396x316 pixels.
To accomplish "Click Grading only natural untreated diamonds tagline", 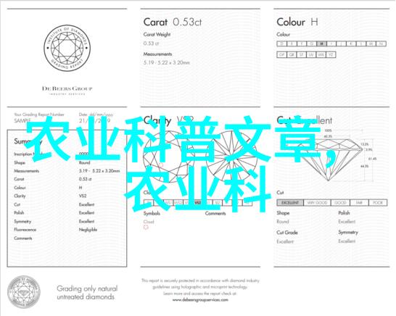I will [x=87, y=293].
